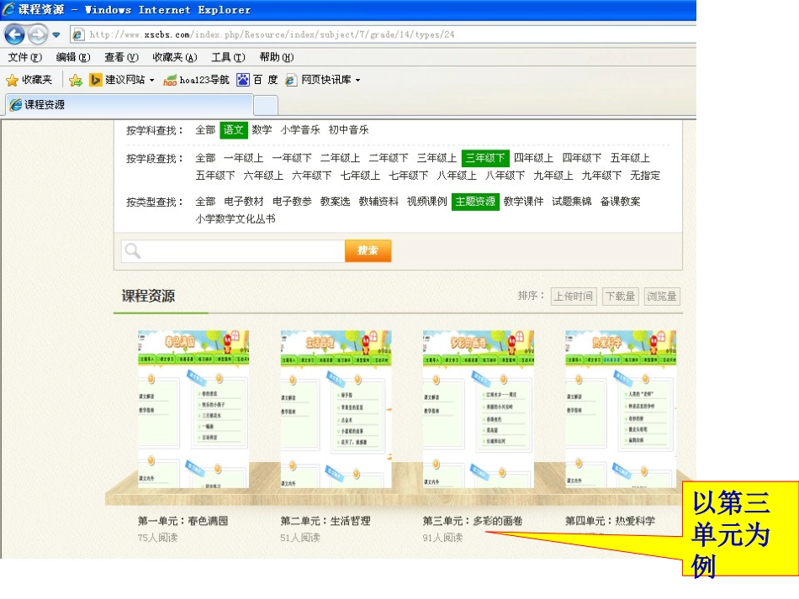The image size is (799, 599).
Task: Select 八年级上 grade filter
Action: (457, 176)
